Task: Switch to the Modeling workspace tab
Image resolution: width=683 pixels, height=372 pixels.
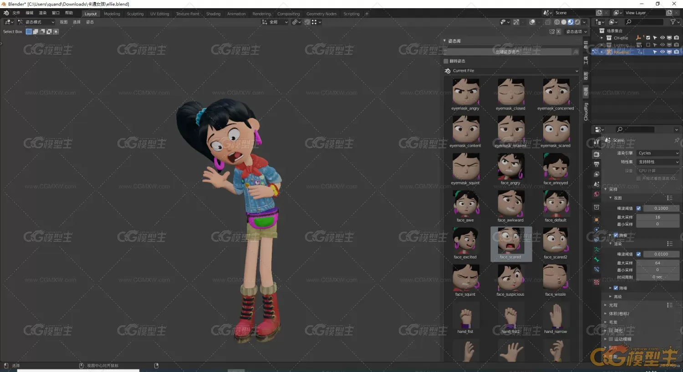Action: [x=112, y=14]
